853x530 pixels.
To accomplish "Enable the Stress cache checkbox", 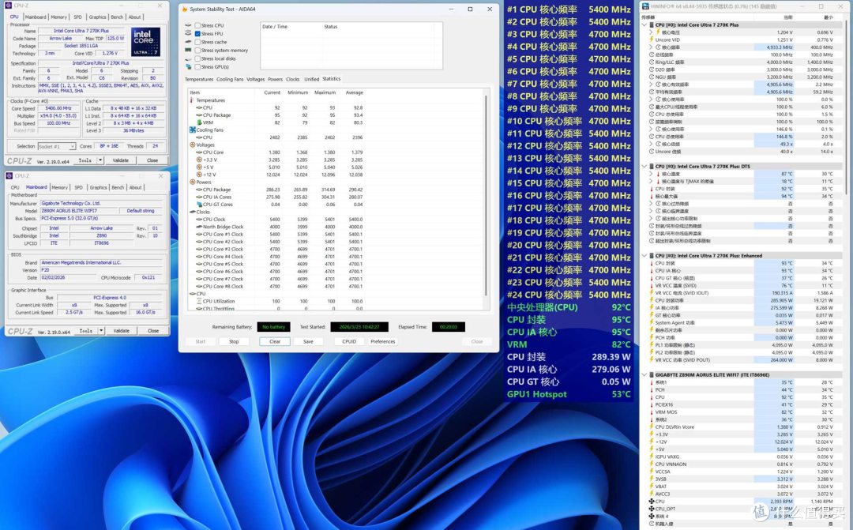I will (x=197, y=42).
